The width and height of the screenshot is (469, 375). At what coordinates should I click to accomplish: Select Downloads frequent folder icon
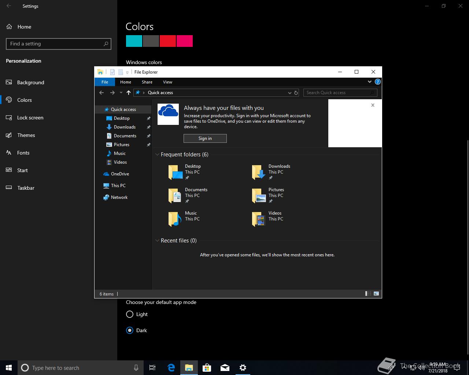point(259,172)
